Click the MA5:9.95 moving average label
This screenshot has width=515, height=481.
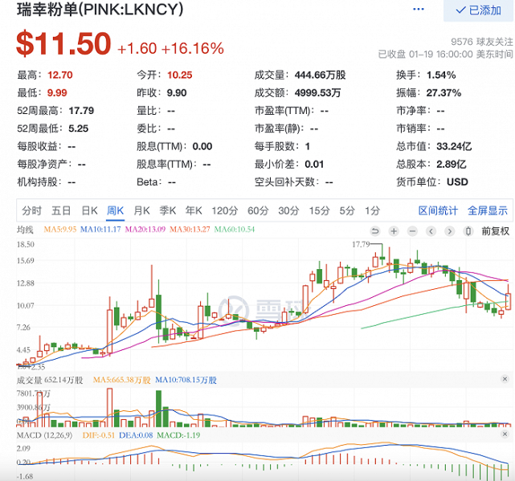click(60, 229)
